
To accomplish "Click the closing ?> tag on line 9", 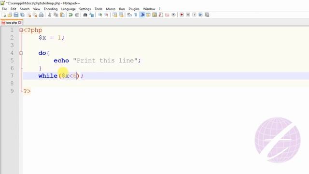I will tap(27, 91).
